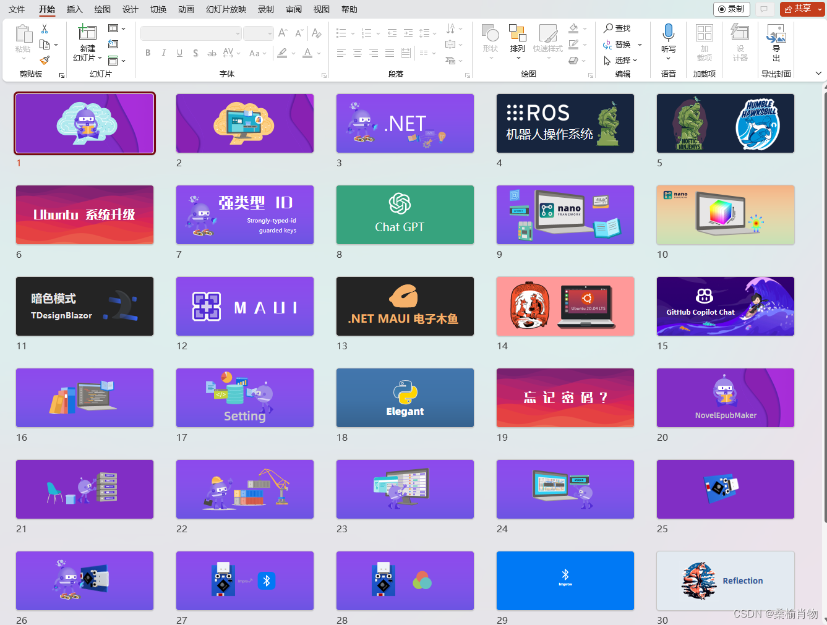The image size is (827, 625).
Task: Select the Ubuntu 系统升级 slide thumbnail
Action: (x=85, y=215)
